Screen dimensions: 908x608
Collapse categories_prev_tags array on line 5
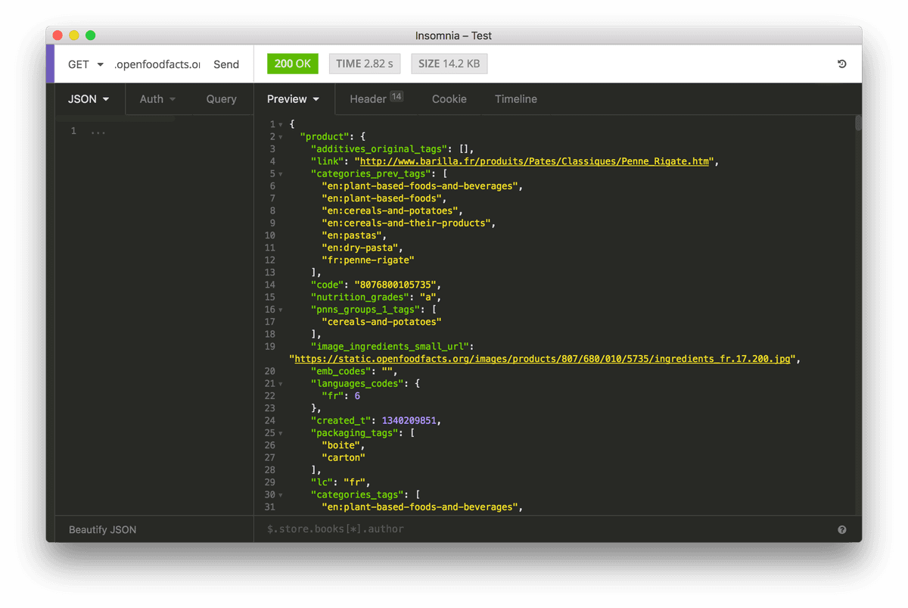click(281, 174)
